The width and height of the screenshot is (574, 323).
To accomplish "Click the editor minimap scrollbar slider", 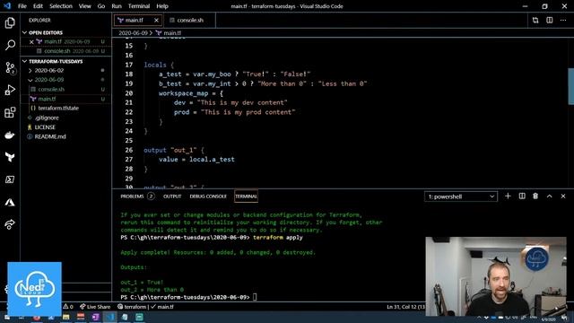I will coord(570,87).
